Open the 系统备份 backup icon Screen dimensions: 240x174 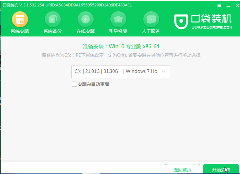53,19
